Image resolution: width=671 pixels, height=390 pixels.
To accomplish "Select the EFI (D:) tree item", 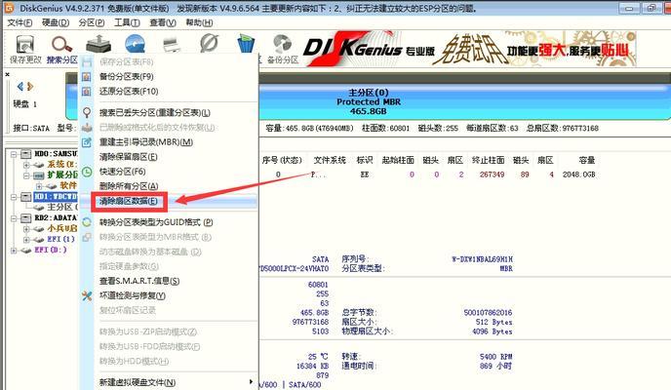I will 51,251.
